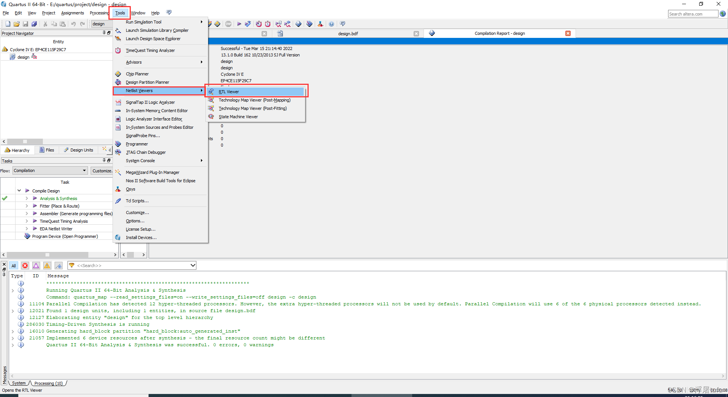
Task: Switch to the Files tab in Project Navigator
Action: click(x=47, y=150)
